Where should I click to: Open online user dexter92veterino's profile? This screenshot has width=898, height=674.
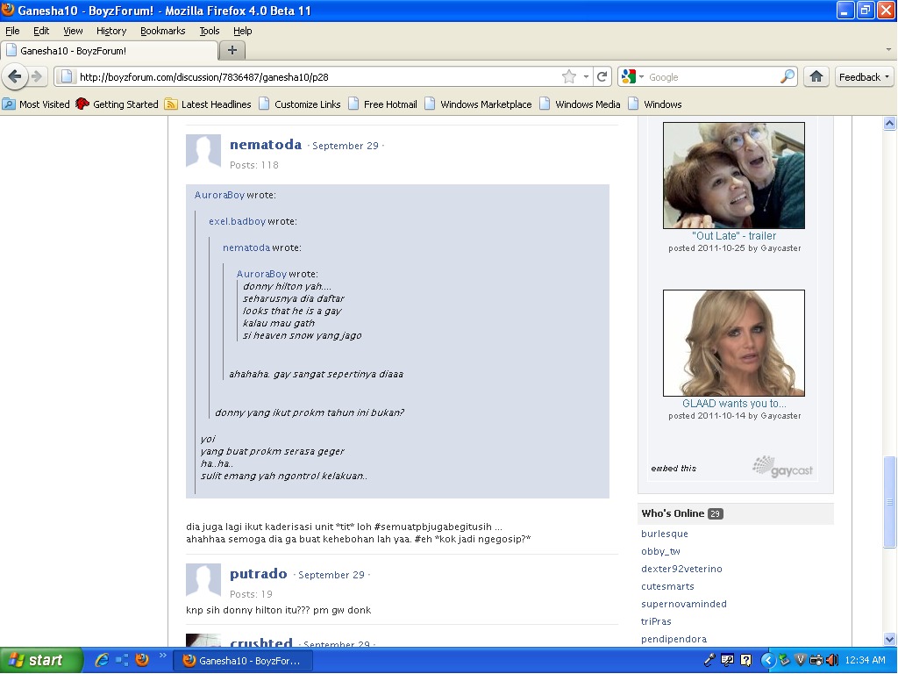click(681, 569)
